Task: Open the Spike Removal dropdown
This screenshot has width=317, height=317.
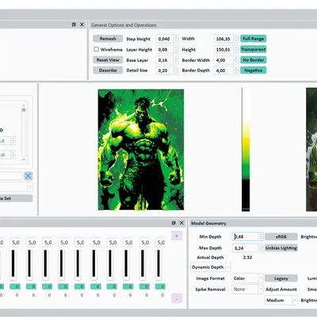Action: coord(247,289)
